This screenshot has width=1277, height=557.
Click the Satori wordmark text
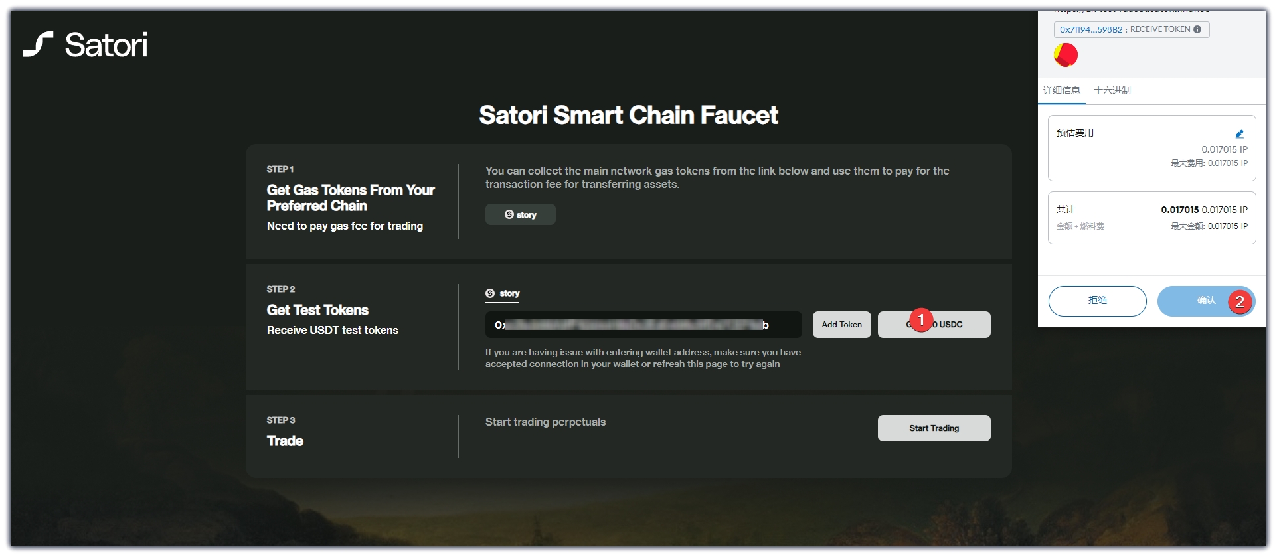point(106,45)
